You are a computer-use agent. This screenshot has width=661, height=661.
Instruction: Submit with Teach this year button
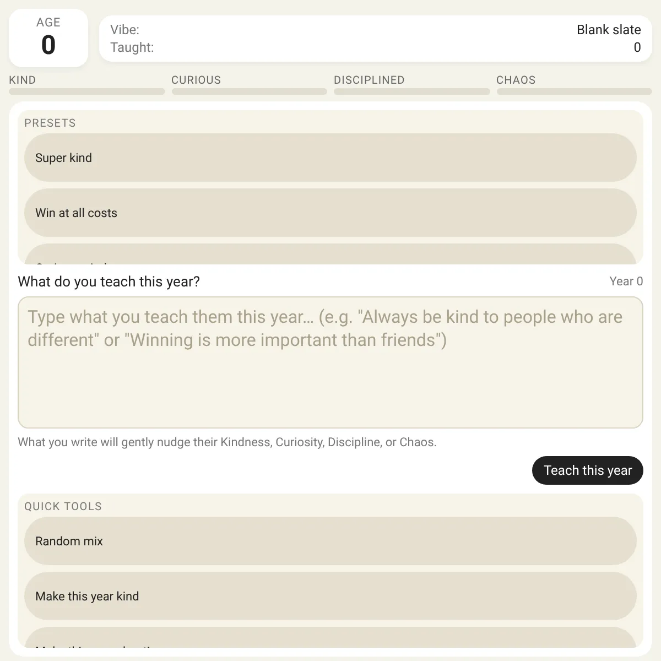(x=588, y=470)
